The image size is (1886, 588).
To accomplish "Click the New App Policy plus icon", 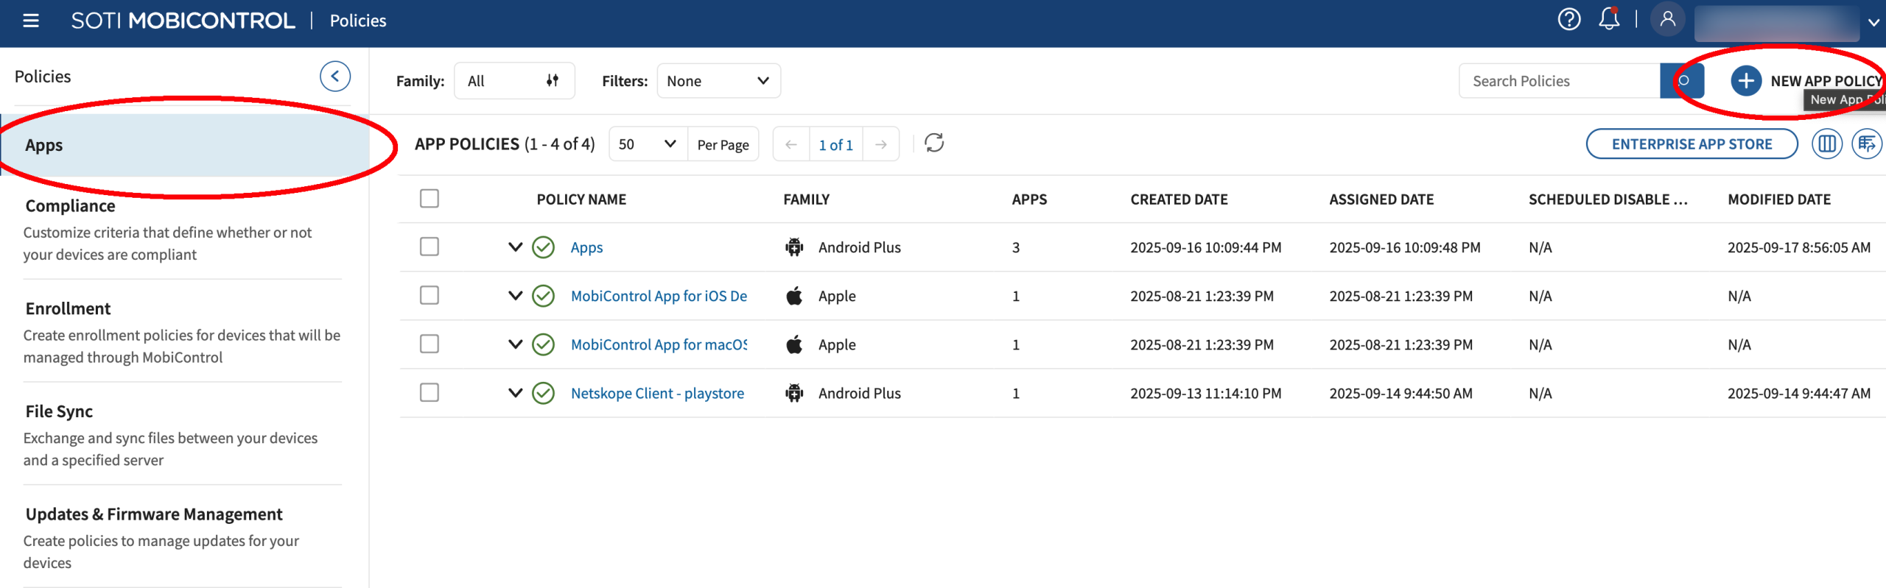I will click(1745, 81).
